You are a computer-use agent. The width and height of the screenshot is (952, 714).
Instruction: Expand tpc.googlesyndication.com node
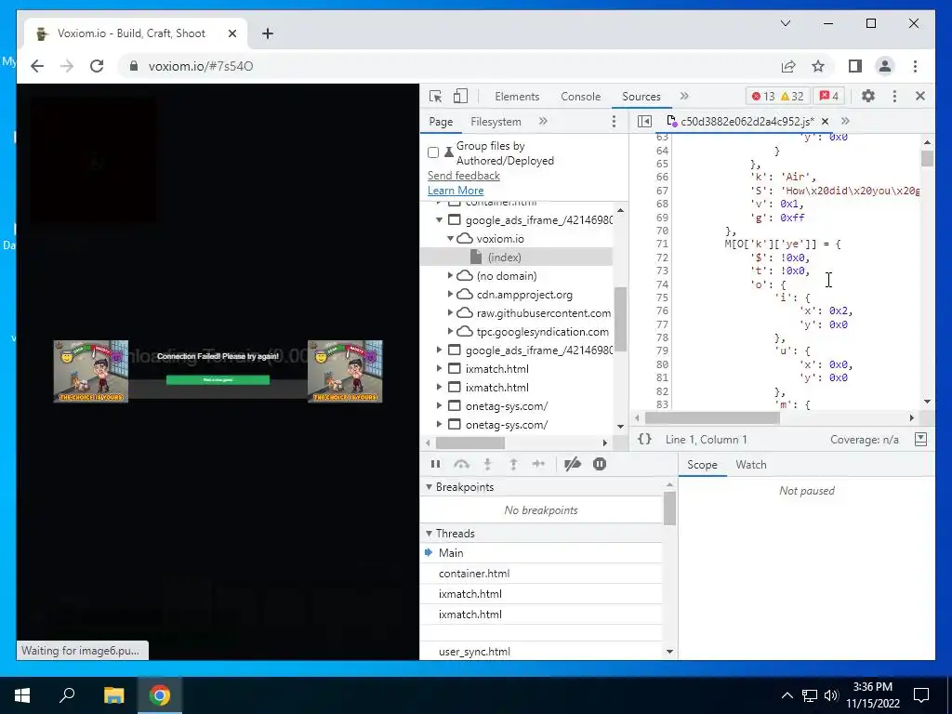[451, 332]
